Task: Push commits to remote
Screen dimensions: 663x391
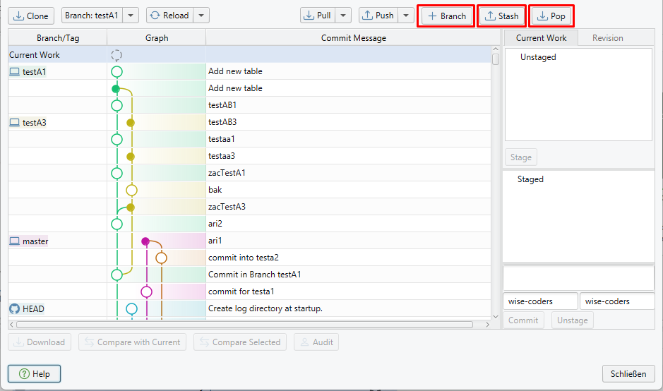Action: click(378, 16)
